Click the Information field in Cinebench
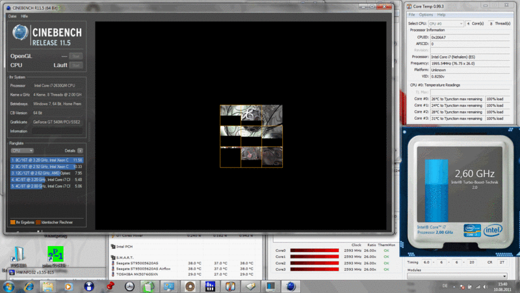 pos(57,132)
